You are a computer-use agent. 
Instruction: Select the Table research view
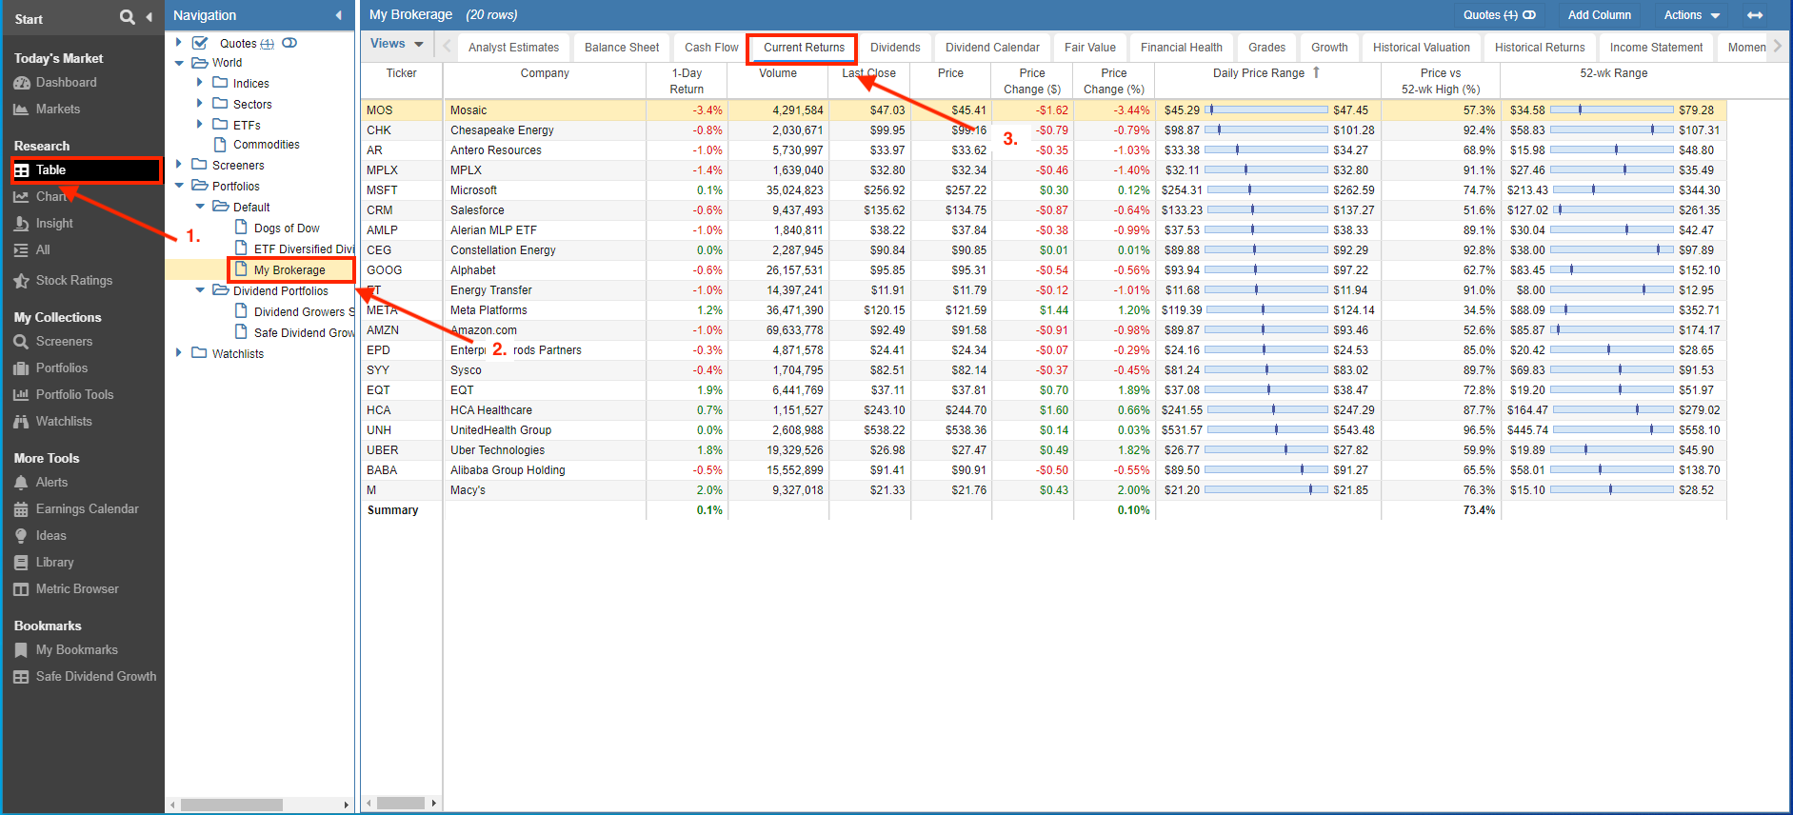(86, 170)
